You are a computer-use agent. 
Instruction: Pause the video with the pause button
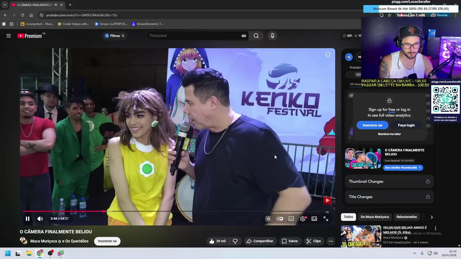click(x=27, y=219)
